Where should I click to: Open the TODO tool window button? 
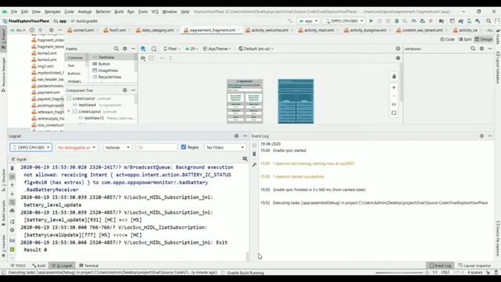point(18,266)
